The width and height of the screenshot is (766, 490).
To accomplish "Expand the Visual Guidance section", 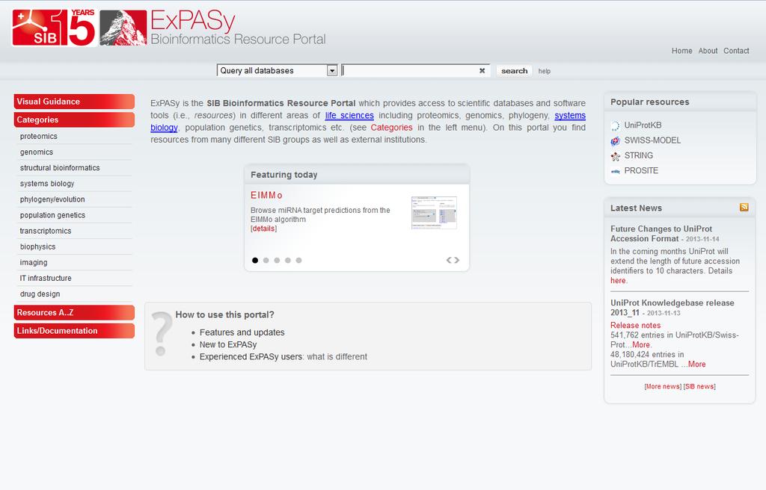I will (74, 102).
